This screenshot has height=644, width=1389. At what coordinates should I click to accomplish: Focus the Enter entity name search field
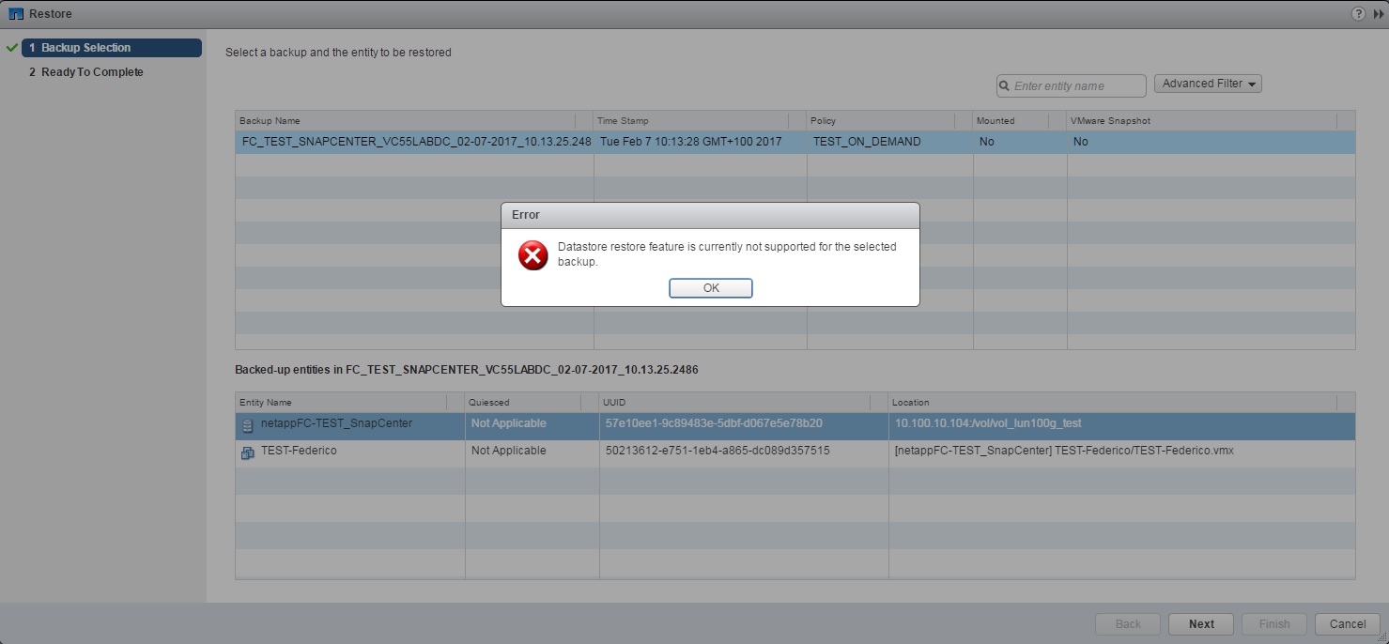pos(1072,86)
